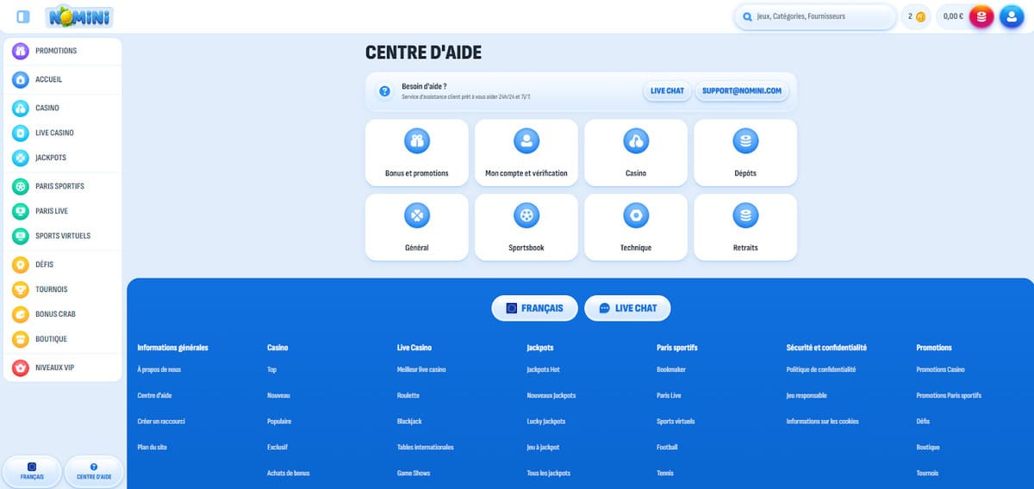Select the Dépôts help category
1034x489 pixels.
coord(745,152)
